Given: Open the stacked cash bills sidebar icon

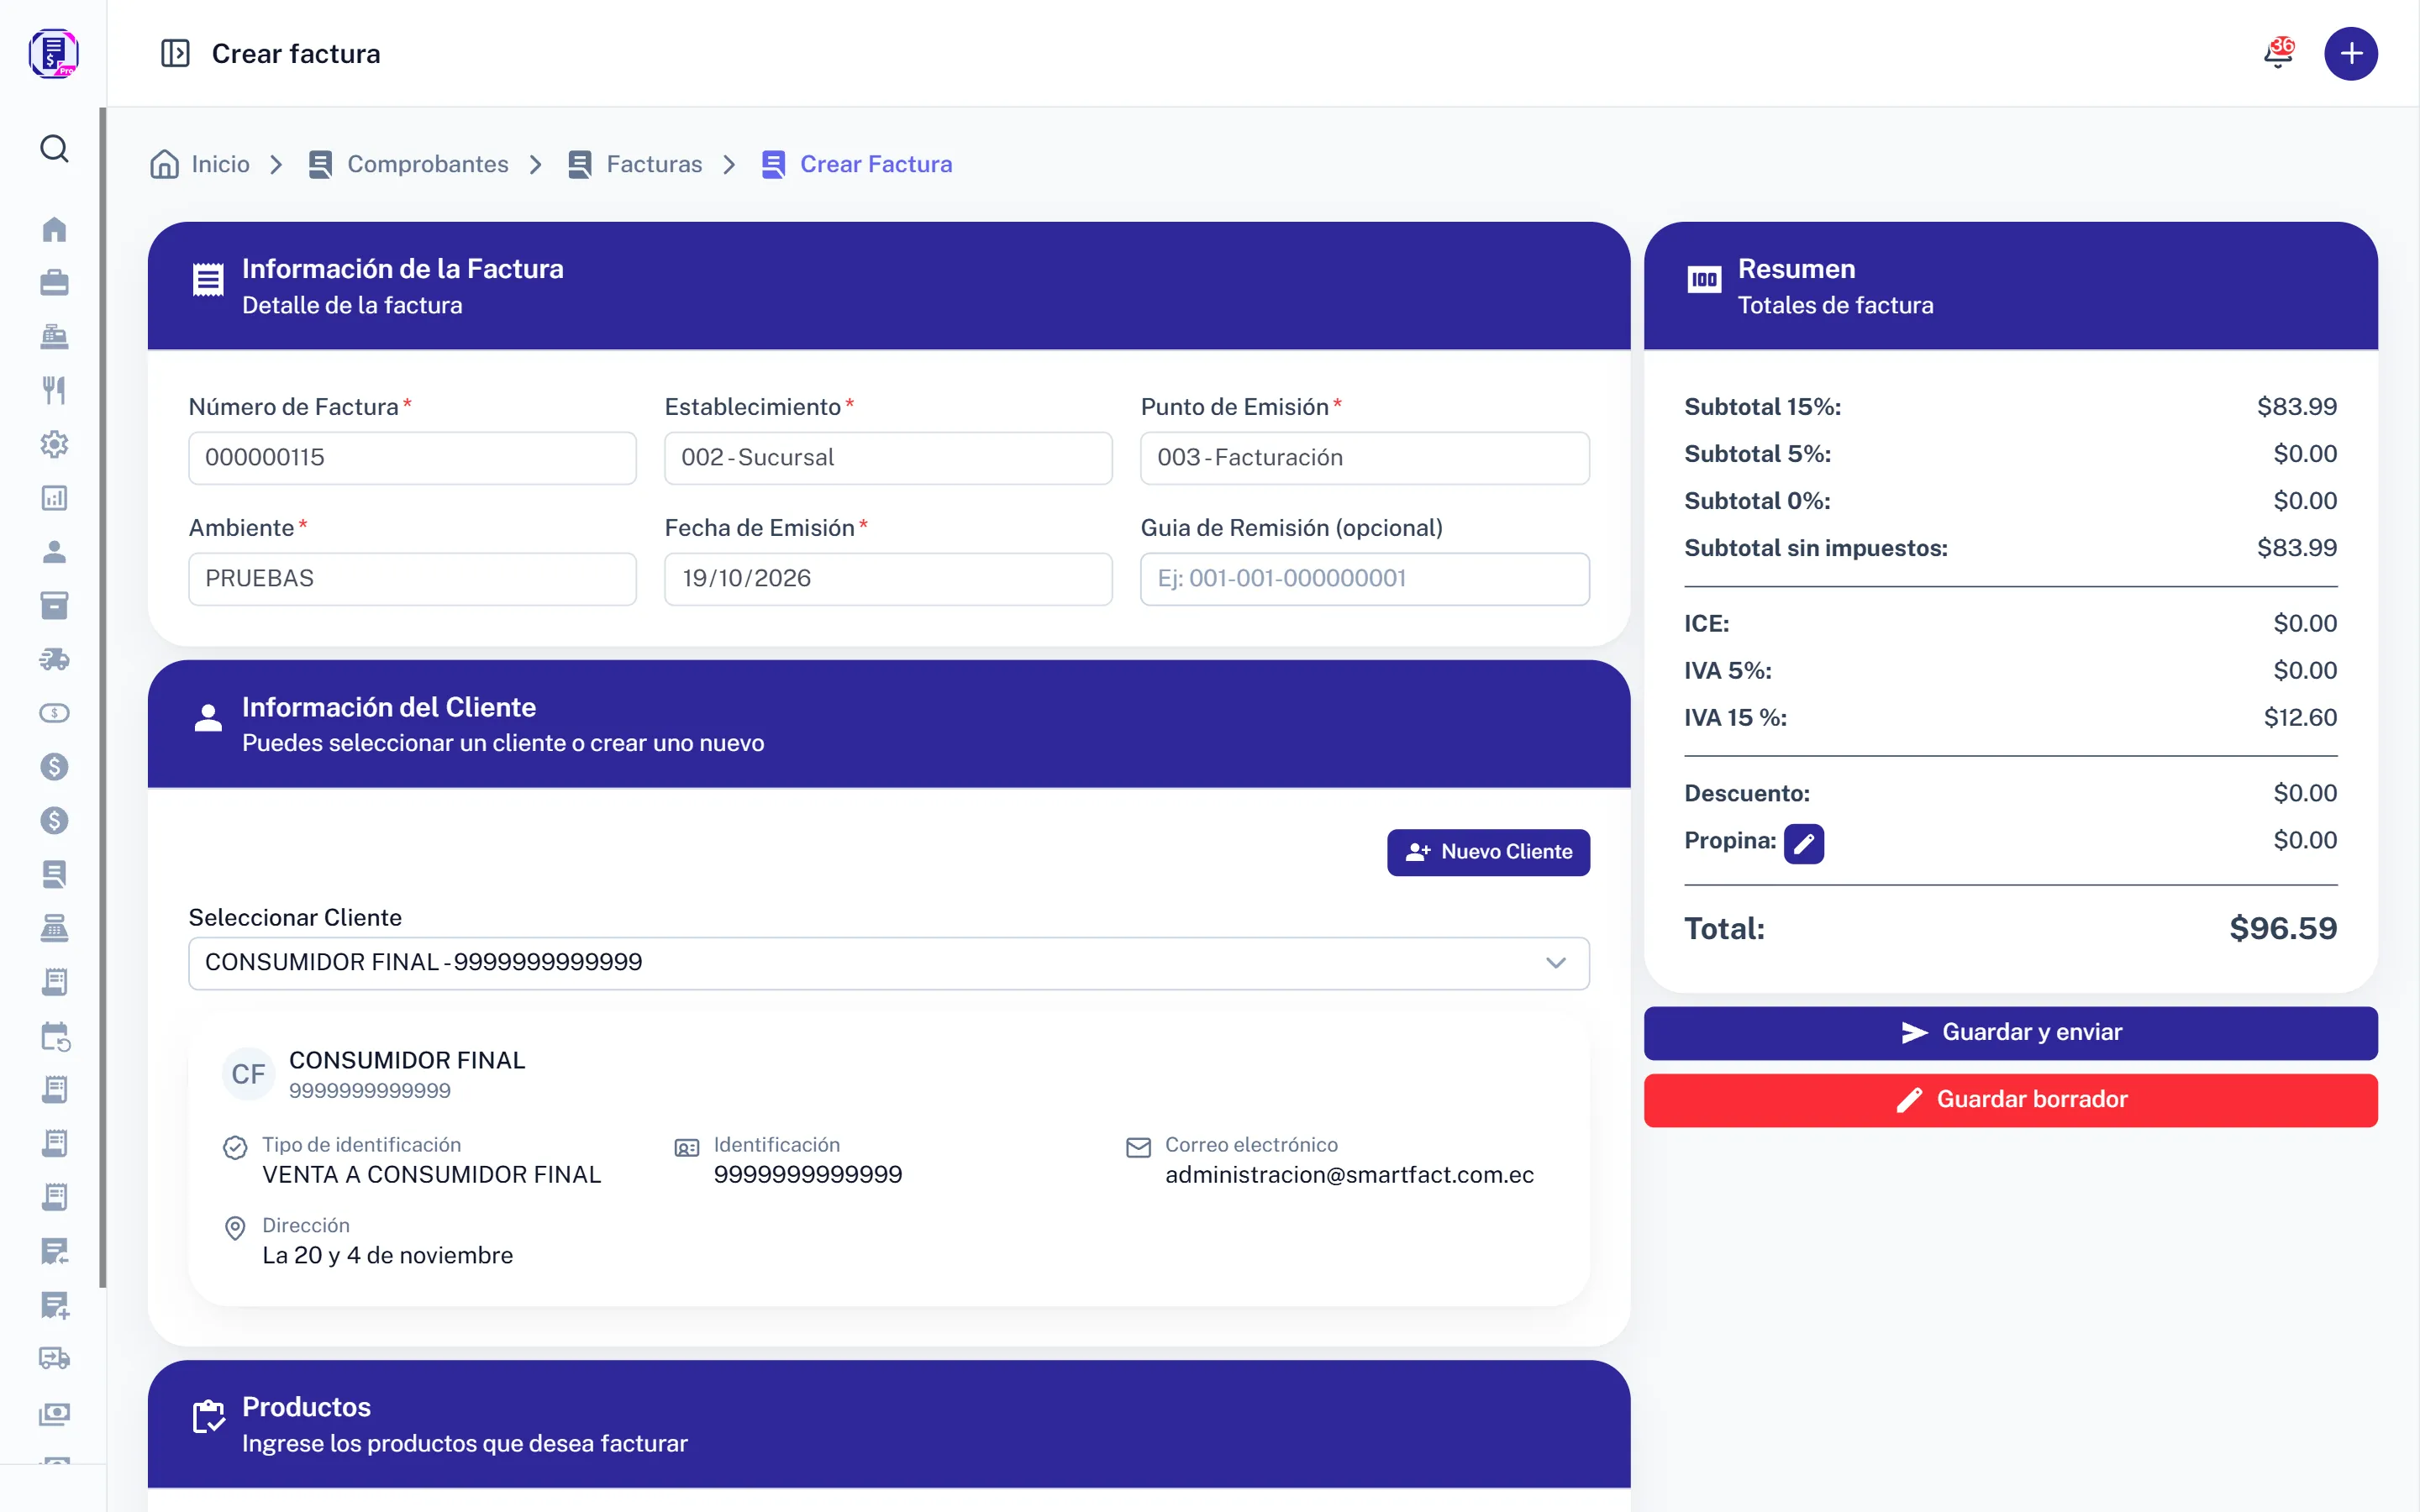Looking at the screenshot, I should (54, 1413).
